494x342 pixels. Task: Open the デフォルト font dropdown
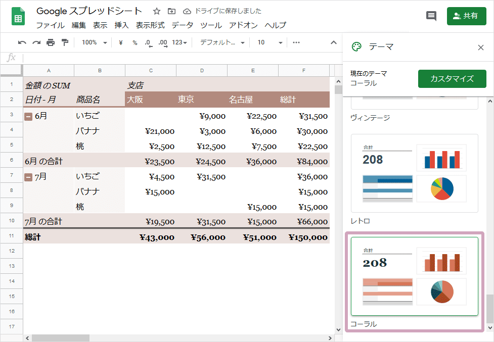pyautogui.click(x=222, y=42)
